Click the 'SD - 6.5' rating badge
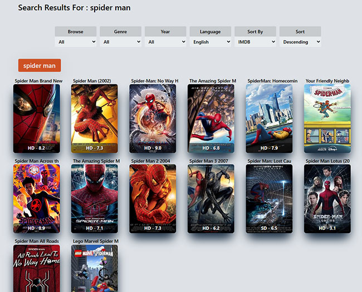The height and width of the screenshot is (292, 362). (269, 228)
